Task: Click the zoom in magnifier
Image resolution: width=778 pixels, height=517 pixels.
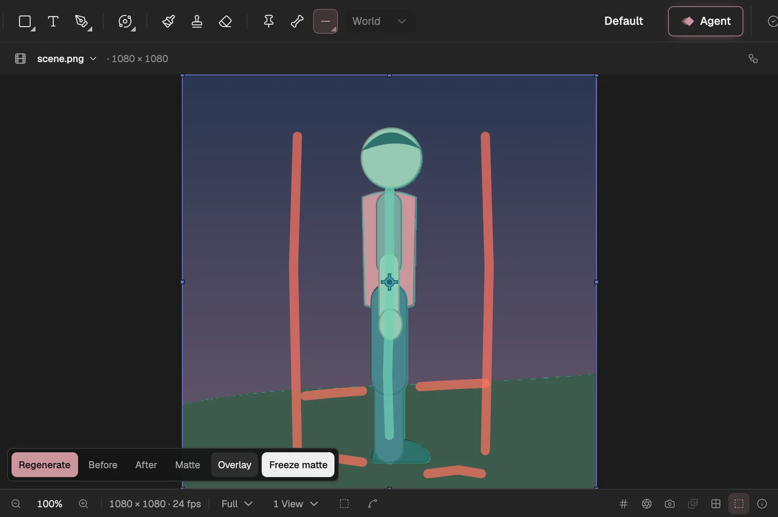Action: click(x=83, y=504)
